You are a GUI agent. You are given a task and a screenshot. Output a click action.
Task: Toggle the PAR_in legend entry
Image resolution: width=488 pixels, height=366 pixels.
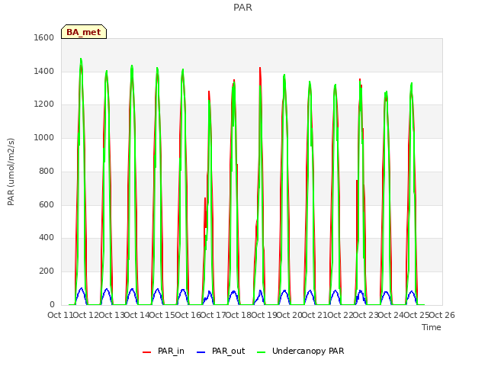[x=163, y=351]
